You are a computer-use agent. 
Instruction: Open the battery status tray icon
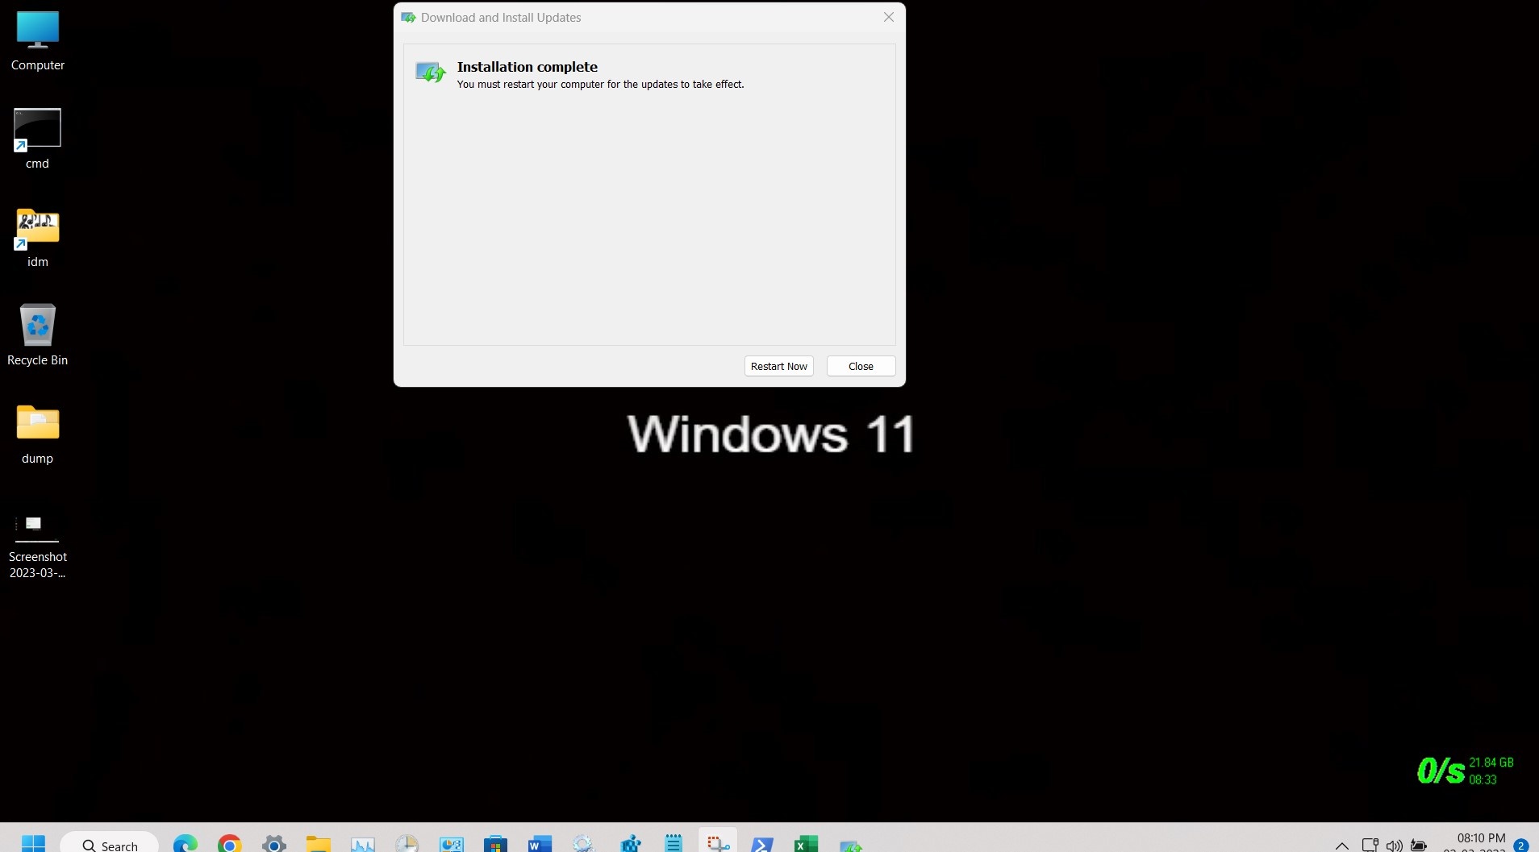point(1419,846)
